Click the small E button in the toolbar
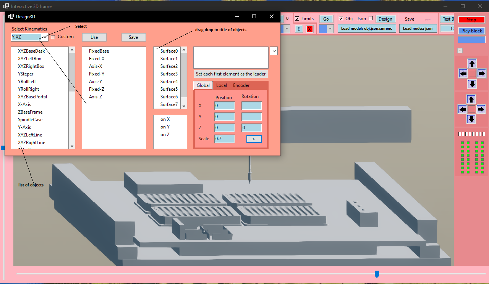This screenshot has height=284, width=489. coord(299,29)
